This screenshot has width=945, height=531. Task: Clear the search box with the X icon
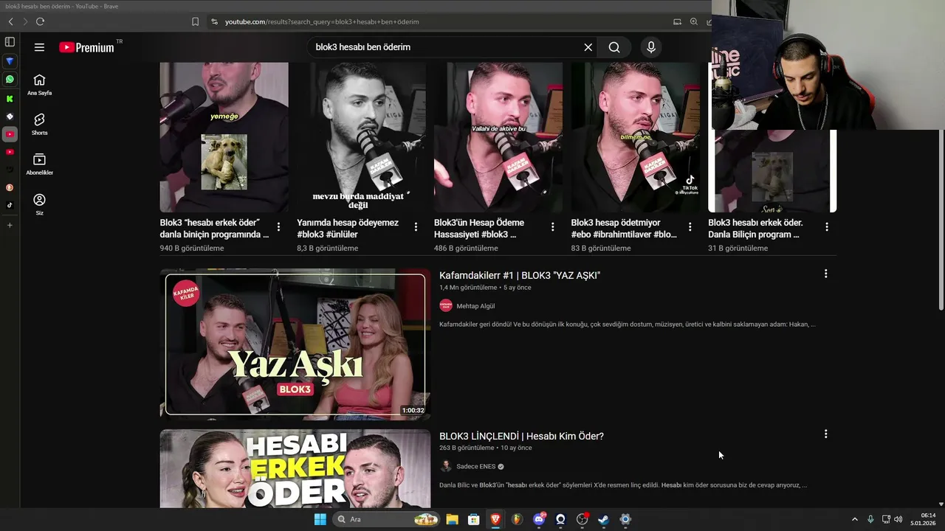click(x=588, y=47)
